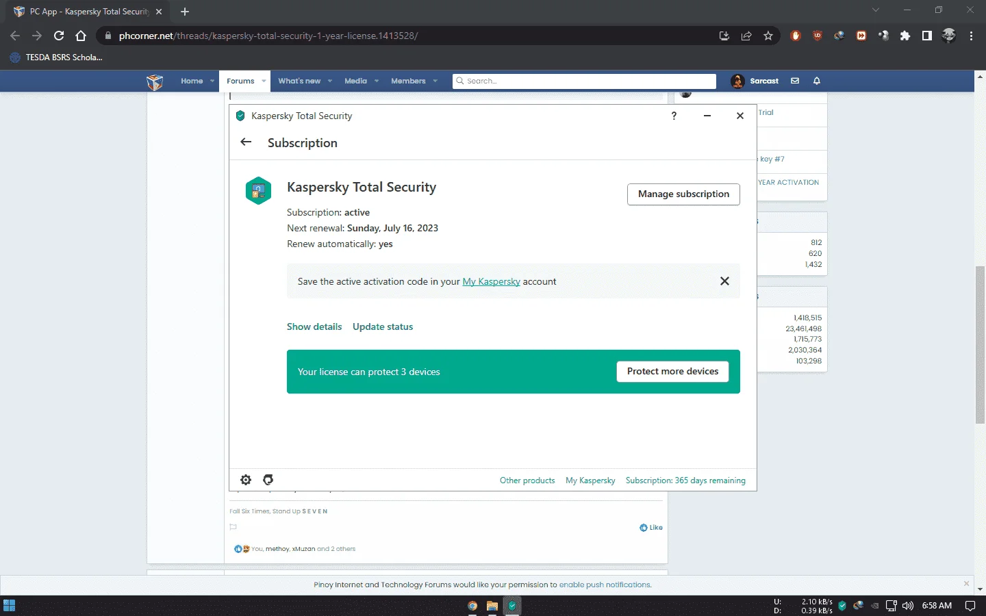Click the phcorner forum logo
The image size is (986, 616).
click(155, 81)
